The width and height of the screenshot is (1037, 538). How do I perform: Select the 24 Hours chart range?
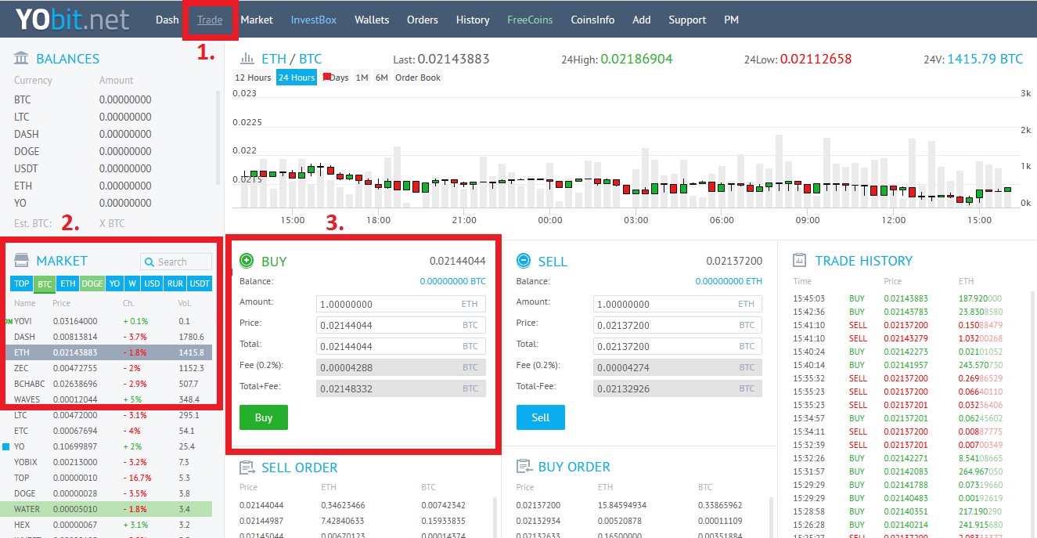297,78
